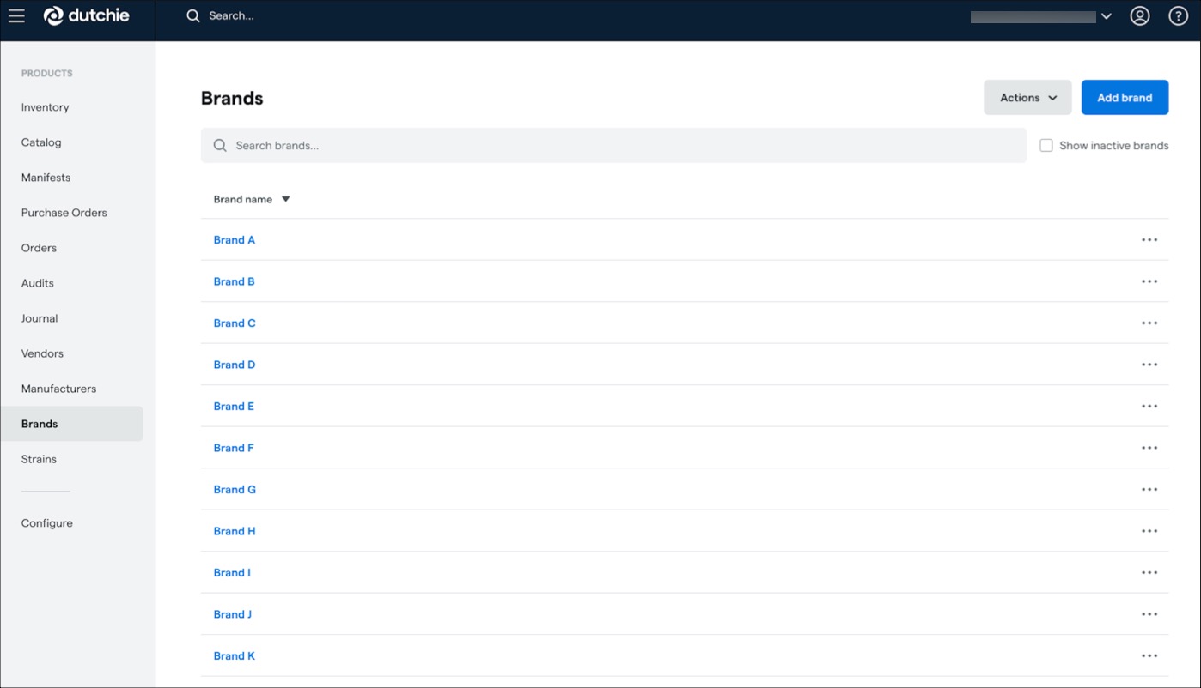Image resolution: width=1201 pixels, height=688 pixels.
Task: Toggle Brand name sort arrow
Action: (x=286, y=199)
